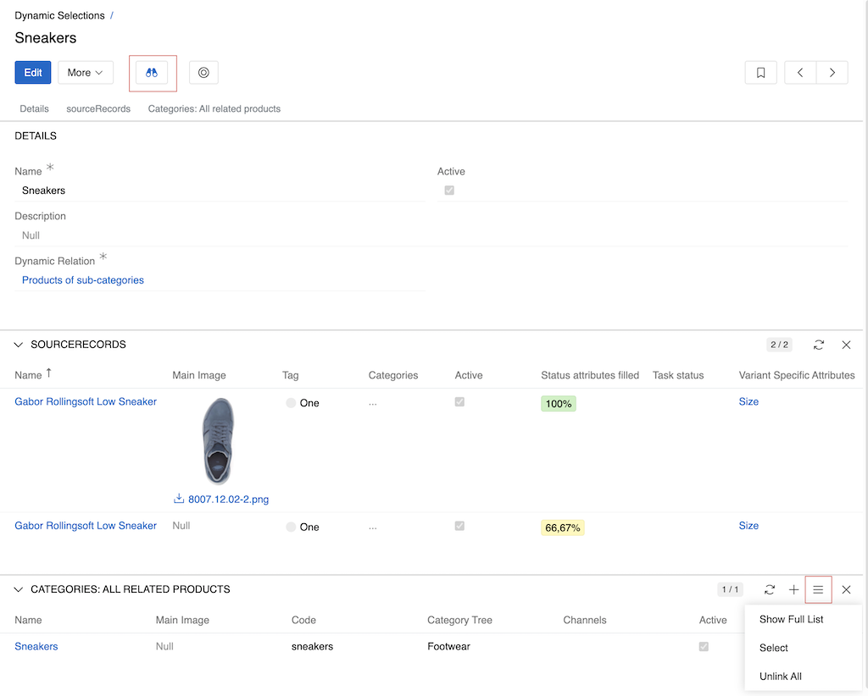Click the binoculars icon button
This screenshot has height=696, width=868.
click(152, 73)
